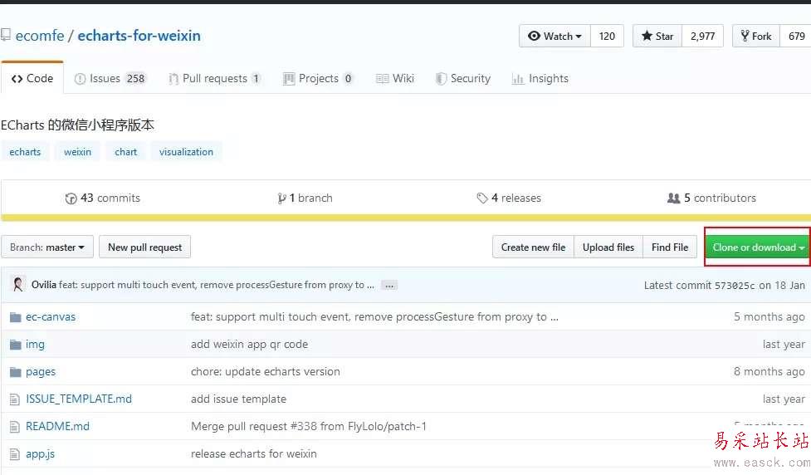Select the visualization topic tag
The height and width of the screenshot is (475, 811).
(x=186, y=152)
